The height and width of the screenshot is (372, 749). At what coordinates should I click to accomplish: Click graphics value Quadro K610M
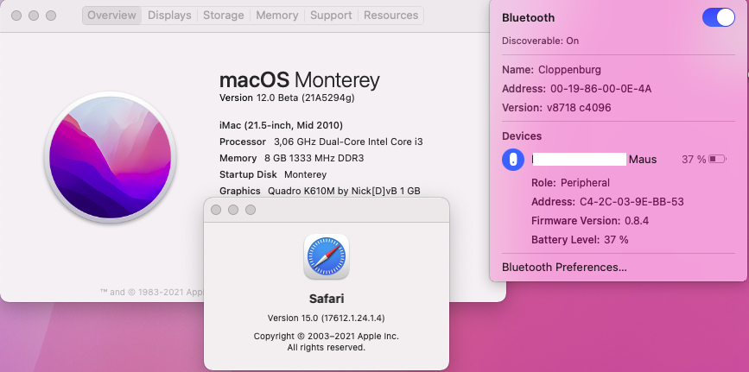pos(344,191)
